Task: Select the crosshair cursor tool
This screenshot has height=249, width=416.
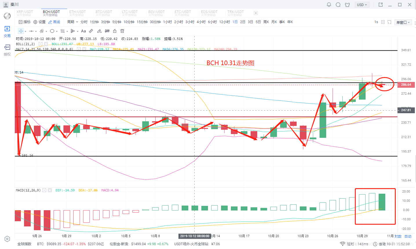Action: (x=21, y=31)
